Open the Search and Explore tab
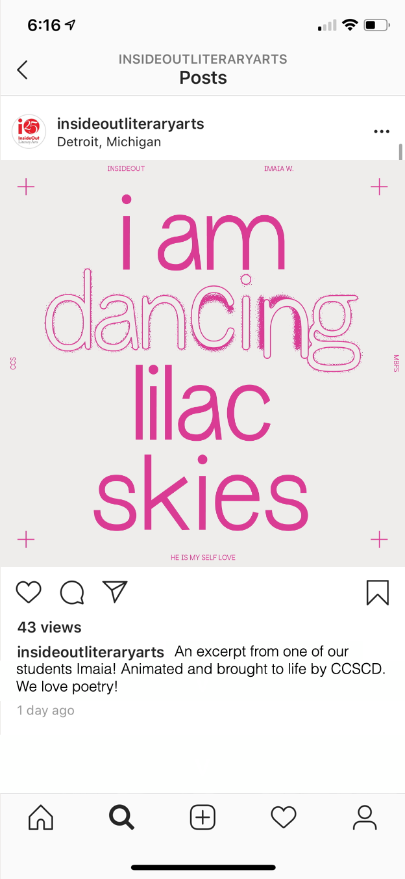 [121, 817]
